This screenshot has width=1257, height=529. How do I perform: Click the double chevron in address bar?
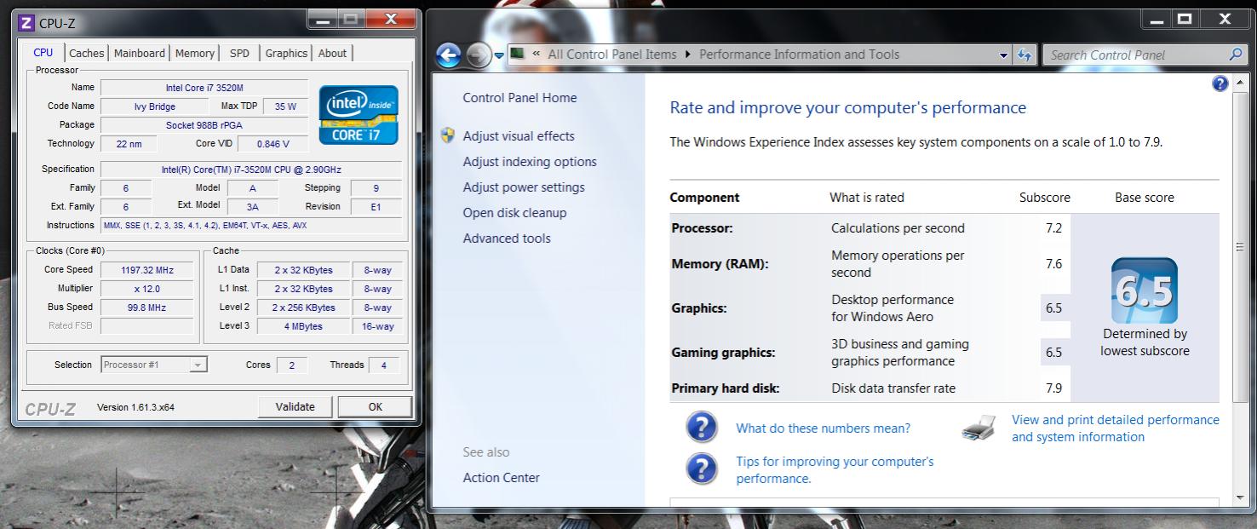(537, 55)
